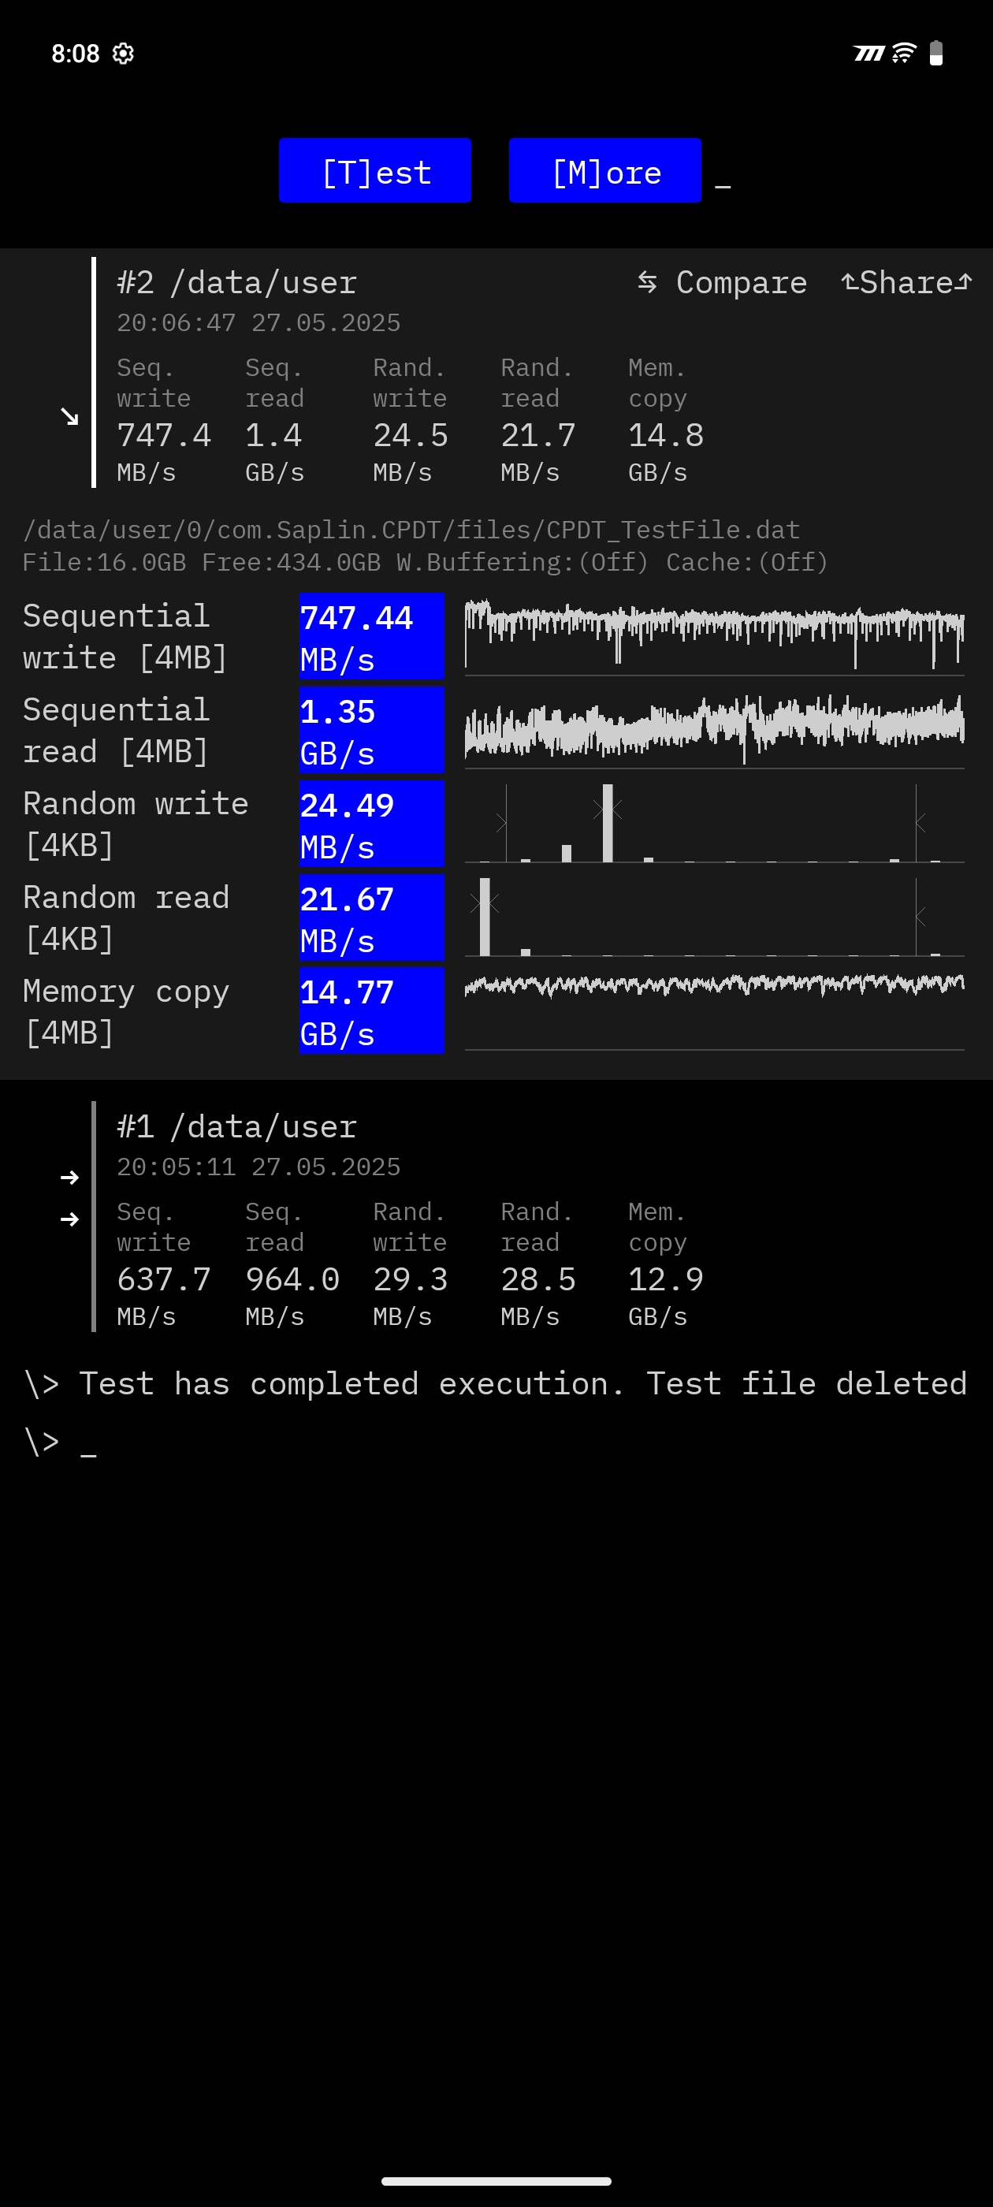Tap the [T]est button
This screenshot has width=993, height=2207.
tap(374, 170)
